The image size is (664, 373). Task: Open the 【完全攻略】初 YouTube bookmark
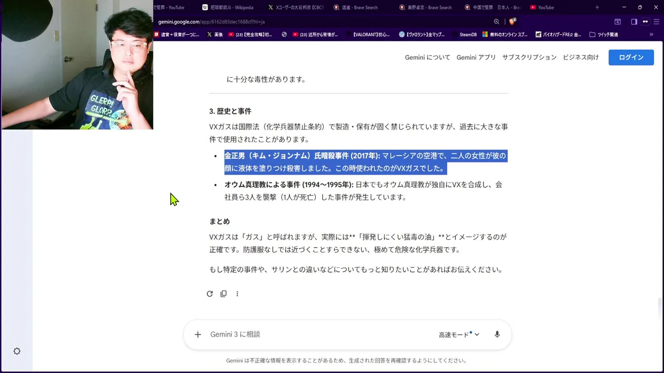click(250, 35)
